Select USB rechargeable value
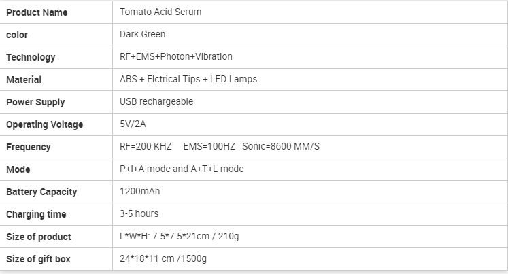Viewport: 508px width, 274px height. tap(156, 102)
